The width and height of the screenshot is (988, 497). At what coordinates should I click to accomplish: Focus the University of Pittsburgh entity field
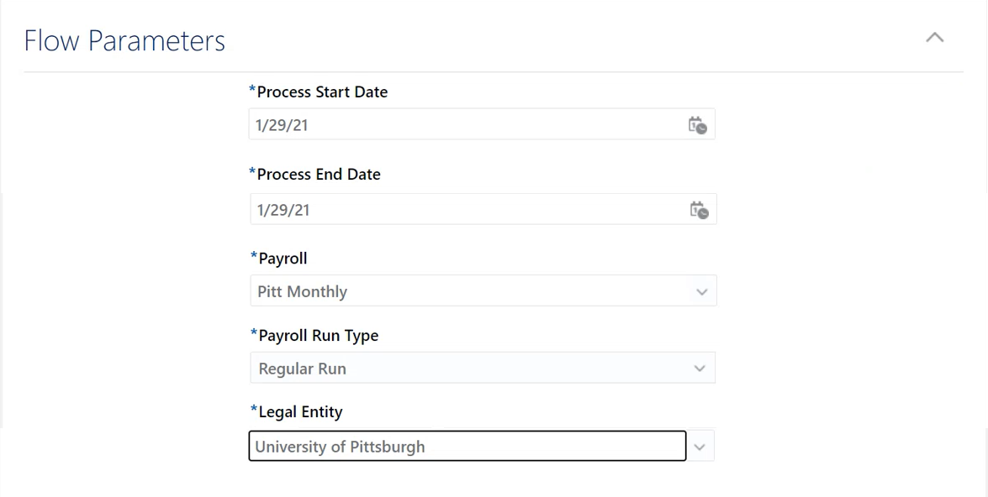[x=468, y=446]
